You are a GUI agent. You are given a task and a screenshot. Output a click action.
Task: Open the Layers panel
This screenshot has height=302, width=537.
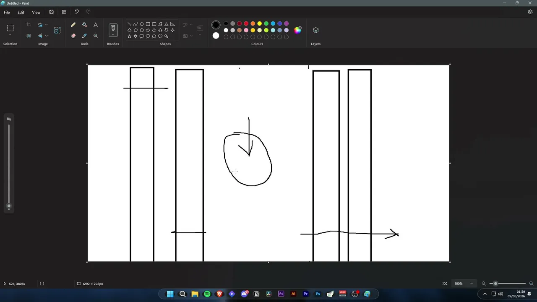(x=315, y=30)
